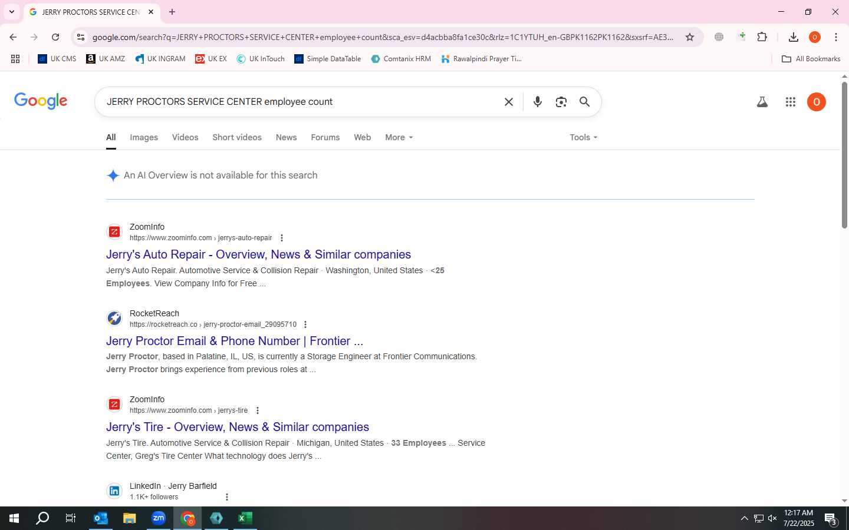The width and height of the screenshot is (849, 530).
Task: Submit search with magnifier icon
Action: (584, 102)
